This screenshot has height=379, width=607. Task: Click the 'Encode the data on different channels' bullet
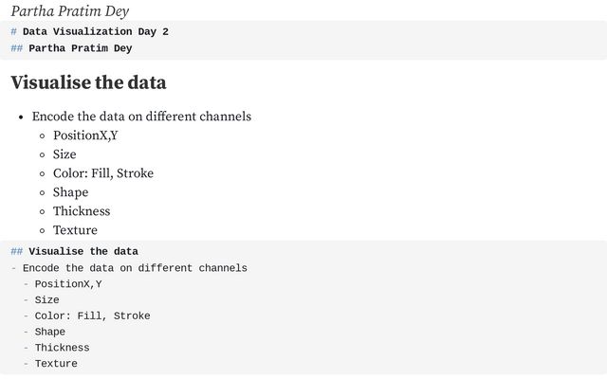coord(141,117)
